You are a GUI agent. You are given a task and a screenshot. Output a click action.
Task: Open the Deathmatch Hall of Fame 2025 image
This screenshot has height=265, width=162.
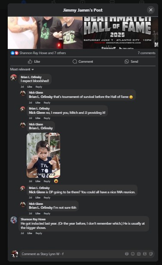[x=120, y=33]
